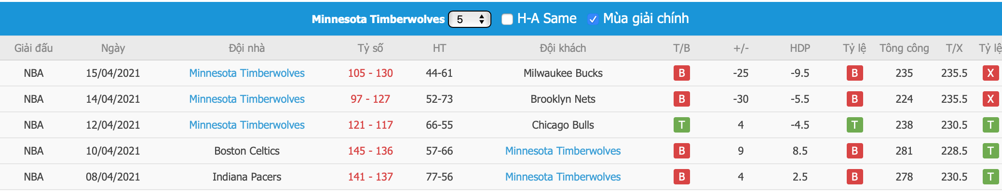Uncheck the Mùa giải chính checkbox
The height and width of the screenshot is (194, 1002).
[x=593, y=19]
